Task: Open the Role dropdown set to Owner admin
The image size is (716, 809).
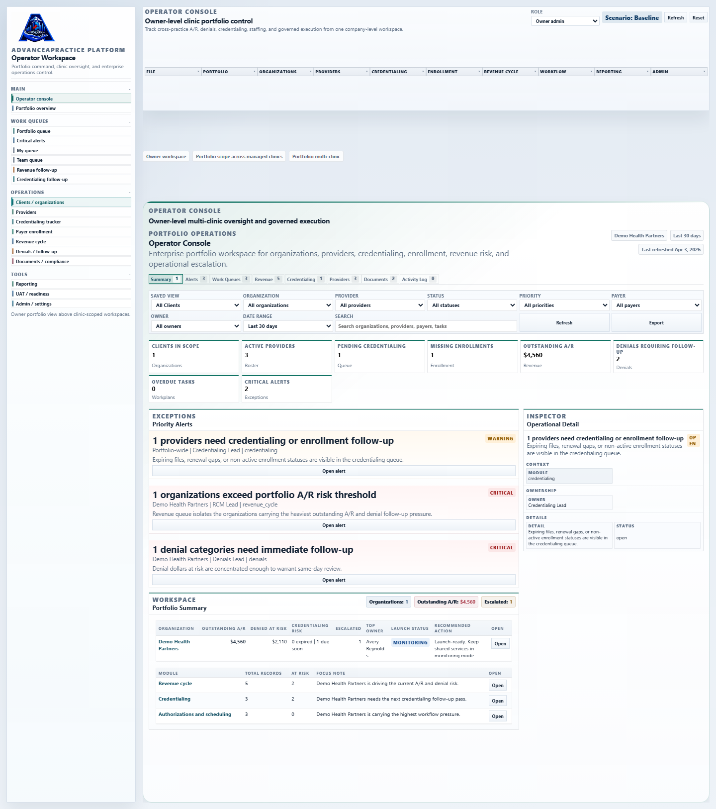Action: [565, 21]
